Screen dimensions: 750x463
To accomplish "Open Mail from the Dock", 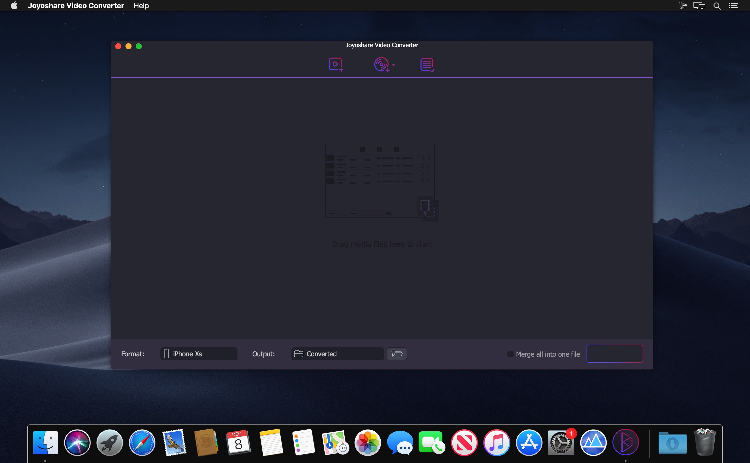I will tap(174, 442).
